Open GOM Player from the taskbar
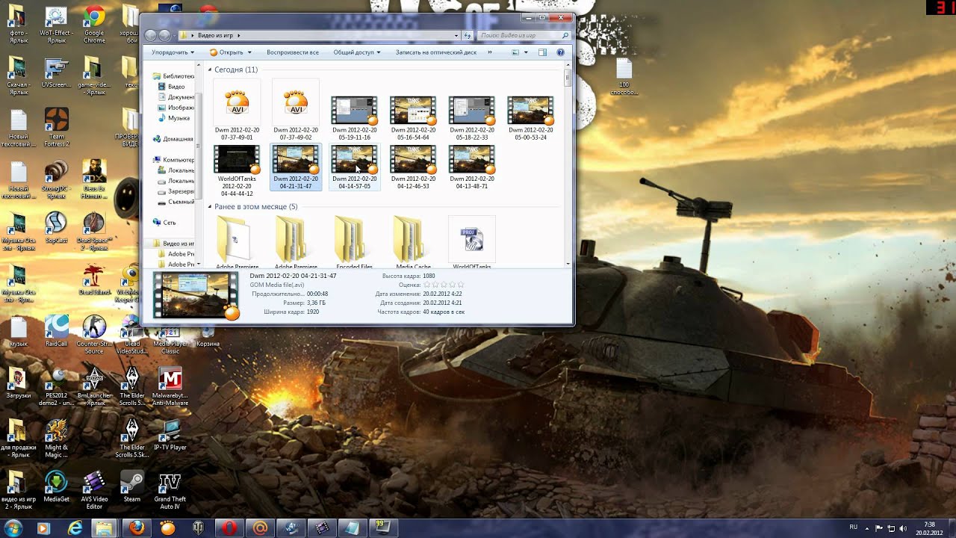This screenshot has height=538, width=956. pos(167,528)
